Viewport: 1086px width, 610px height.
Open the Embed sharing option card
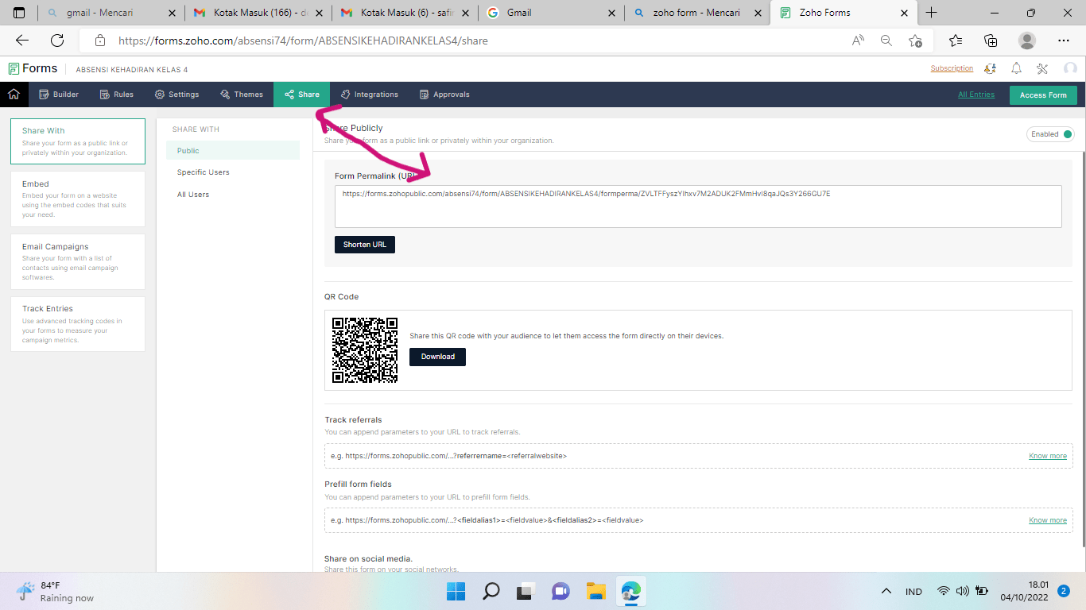click(78, 199)
